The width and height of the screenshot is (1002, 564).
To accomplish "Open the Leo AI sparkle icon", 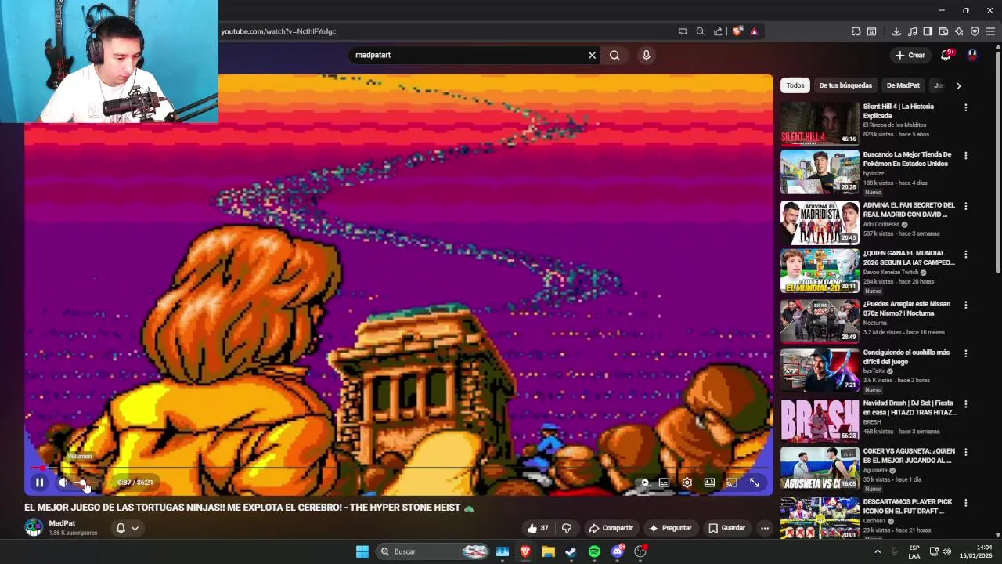I will 959,31.
